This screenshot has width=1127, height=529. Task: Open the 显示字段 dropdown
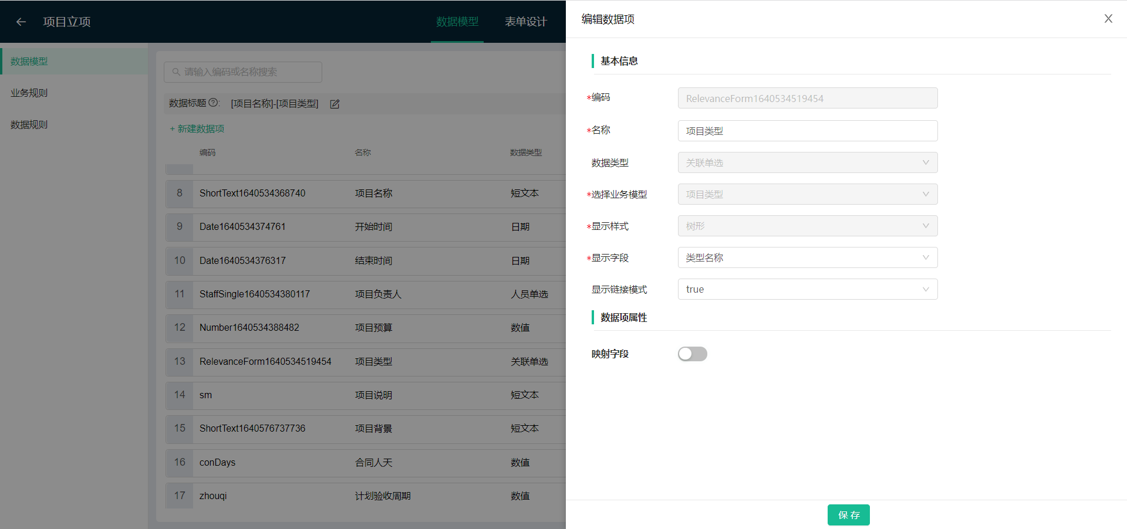pyautogui.click(x=808, y=257)
